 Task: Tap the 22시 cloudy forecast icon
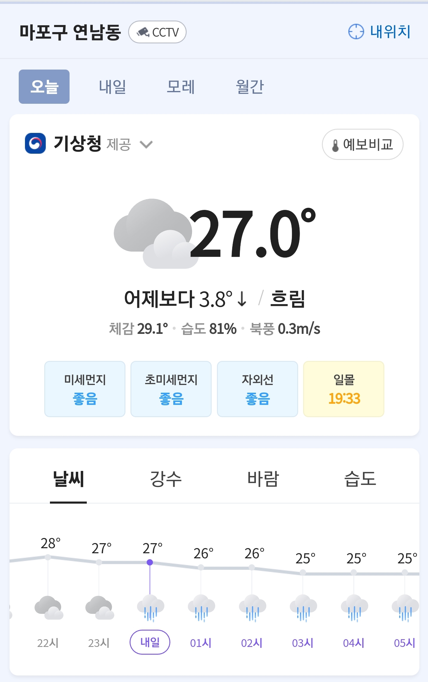(48, 607)
